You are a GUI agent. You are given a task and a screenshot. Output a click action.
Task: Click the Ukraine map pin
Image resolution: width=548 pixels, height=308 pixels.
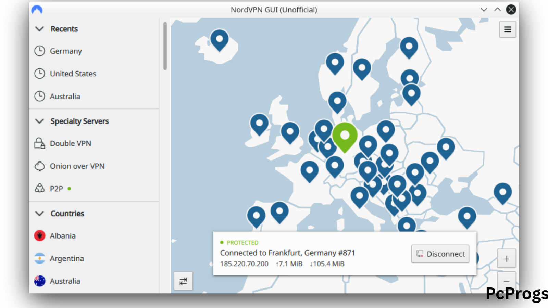pyautogui.click(x=446, y=149)
